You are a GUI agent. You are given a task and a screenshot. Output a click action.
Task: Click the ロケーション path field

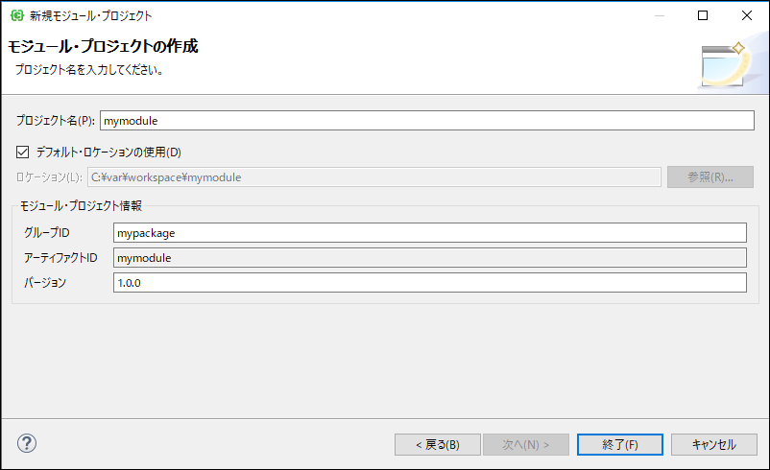[373, 176]
